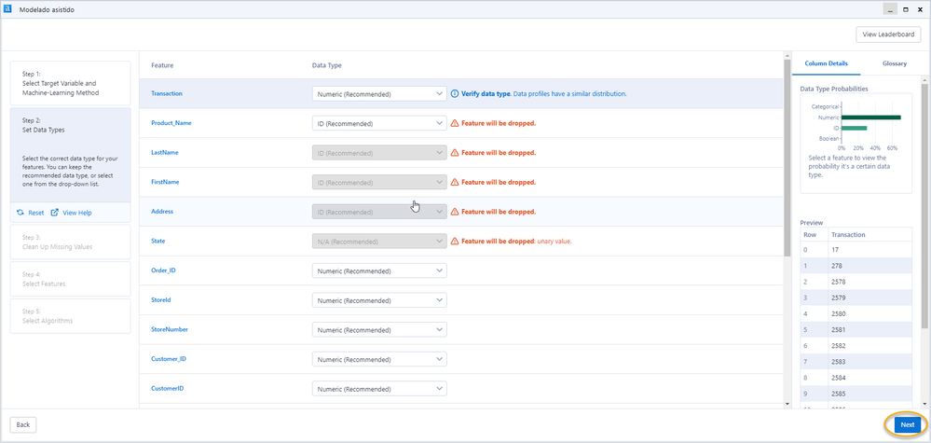Click the Reset refresh icon
This screenshot has height=443, width=931.
click(21, 213)
